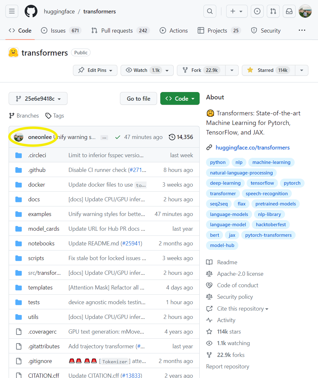Select the Code tab
The width and height of the screenshot is (318, 378).
[x=20, y=31]
